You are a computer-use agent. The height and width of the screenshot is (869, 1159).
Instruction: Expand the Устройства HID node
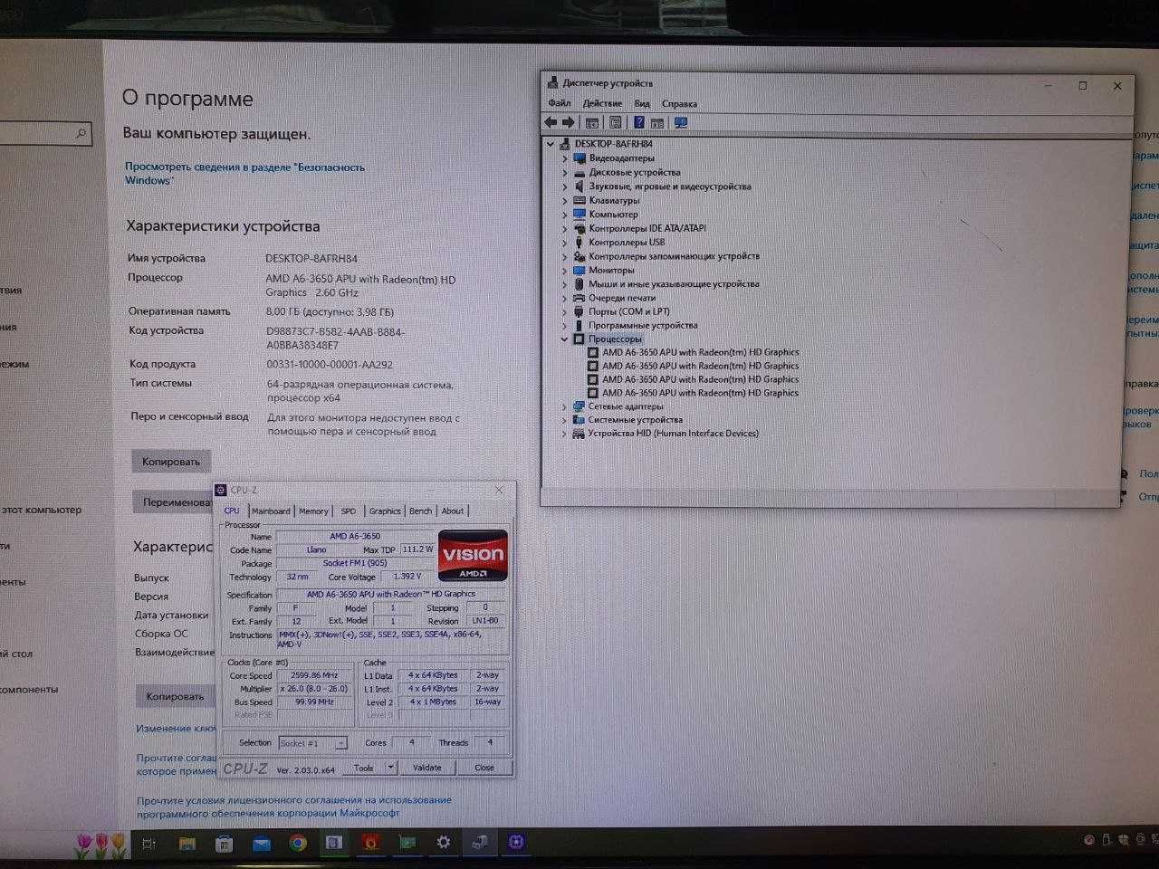coord(564,434)
